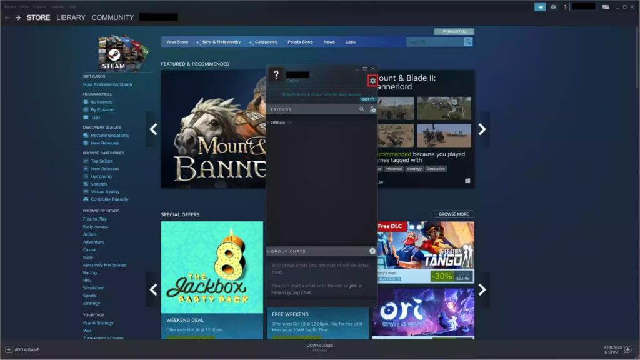This screenshot has height=360, width=640.
Task: Open the Your Store menu
Action: (x=177, y=42)
